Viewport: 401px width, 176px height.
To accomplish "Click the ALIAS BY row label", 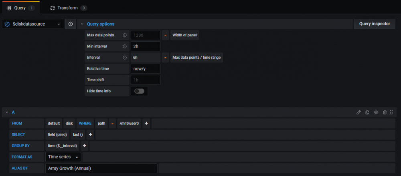I will point(26,168).
